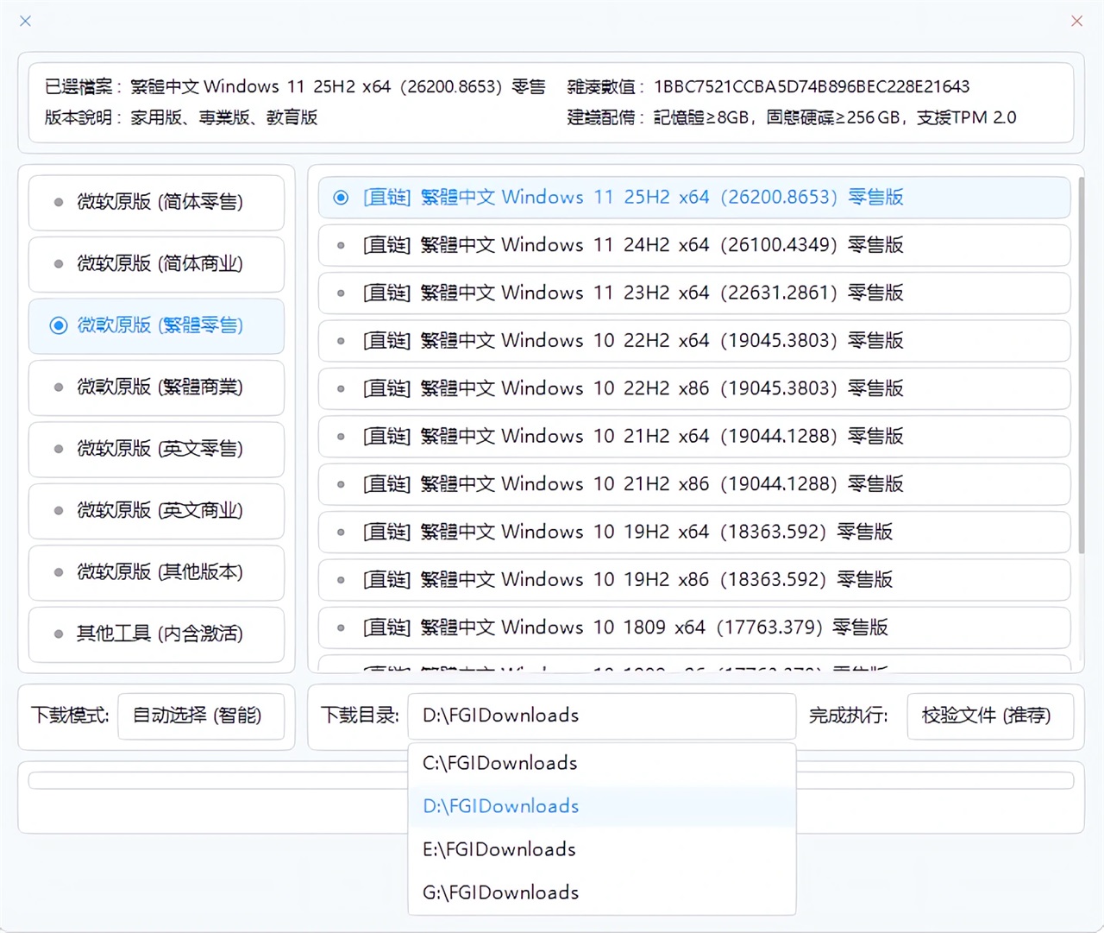Open the 下载模式 自动选择 (智能) dropdown
Screen dimensions: 1104x933
[x=201, y=716]
